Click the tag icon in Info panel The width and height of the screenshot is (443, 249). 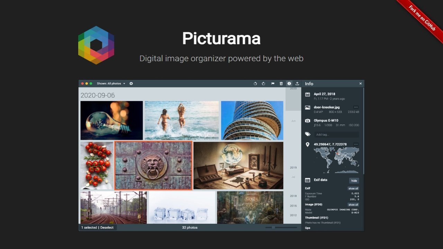307,134
